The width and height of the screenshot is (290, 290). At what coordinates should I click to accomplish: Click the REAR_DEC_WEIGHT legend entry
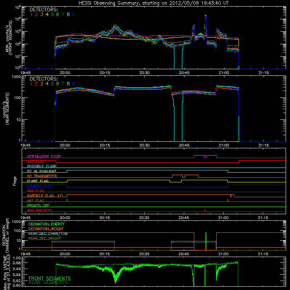tap(45, 239)
